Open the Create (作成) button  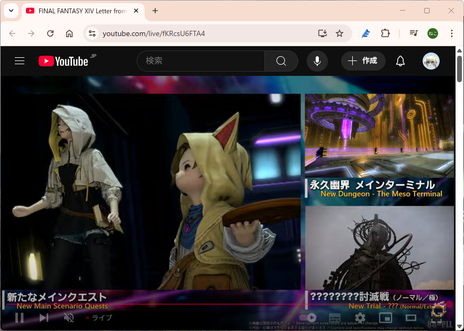click(x=363, y=61)
